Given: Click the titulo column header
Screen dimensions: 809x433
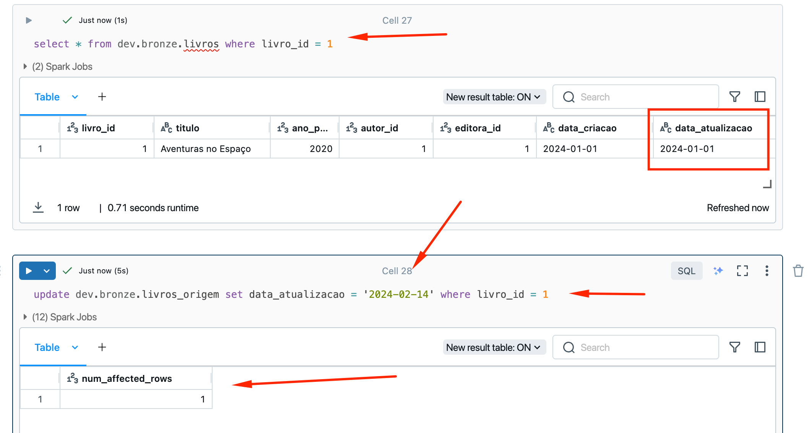Looking at the screenshot, I should point(212,128).
